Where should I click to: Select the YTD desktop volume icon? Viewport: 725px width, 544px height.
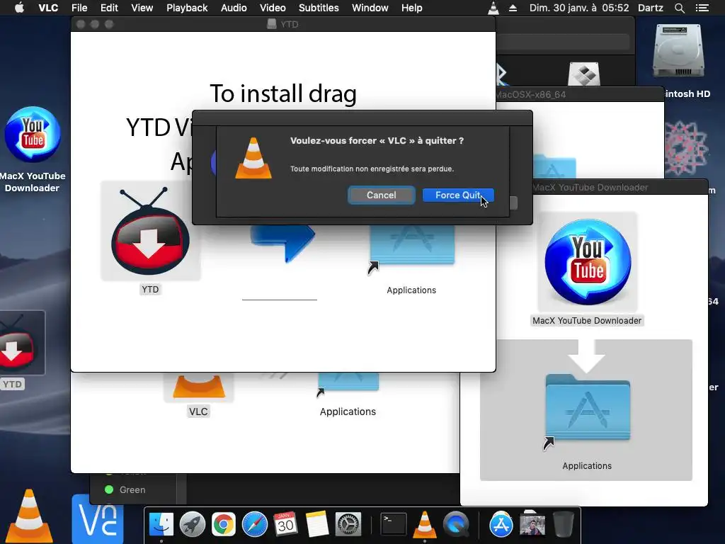18,344
